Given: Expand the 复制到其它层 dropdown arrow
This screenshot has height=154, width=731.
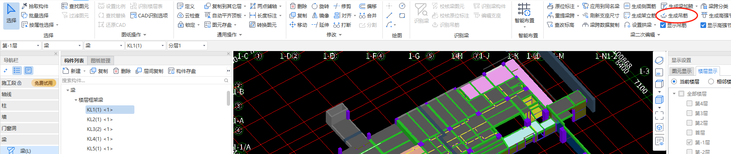Looking at the screenshot, I should (245, 6).
